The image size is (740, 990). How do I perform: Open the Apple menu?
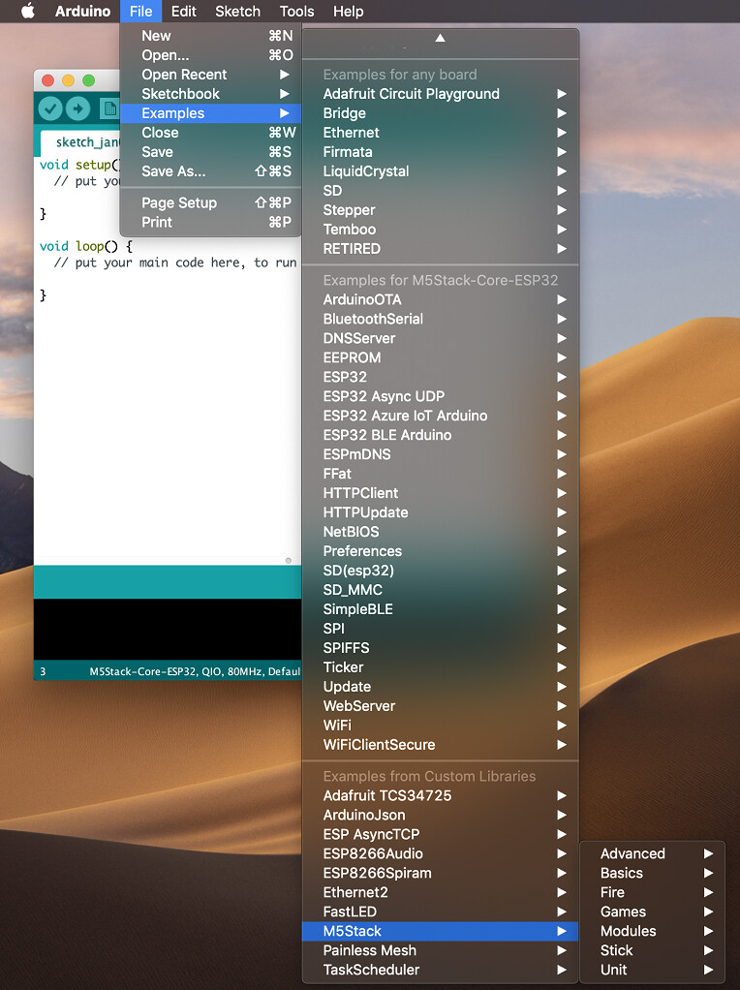point(28,12)
